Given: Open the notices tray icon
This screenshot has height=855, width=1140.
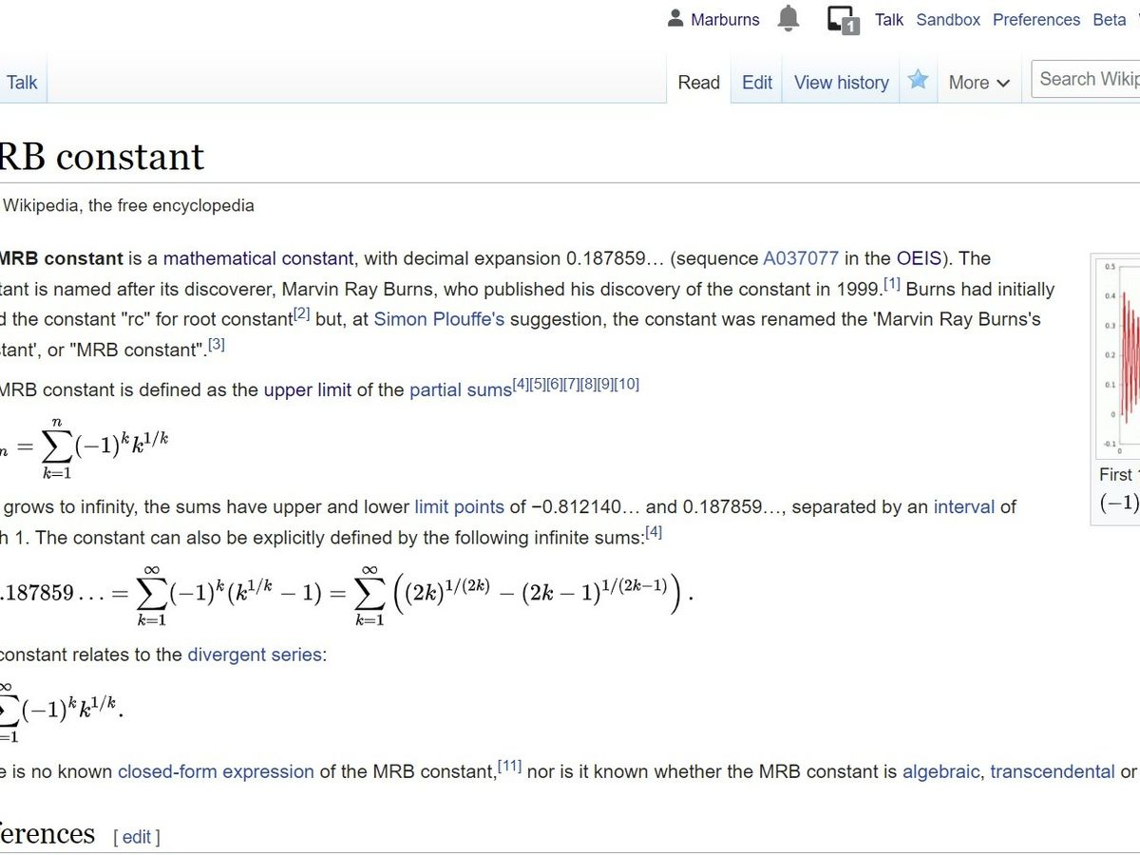Looking at the screenshot, I should point(842,20).
